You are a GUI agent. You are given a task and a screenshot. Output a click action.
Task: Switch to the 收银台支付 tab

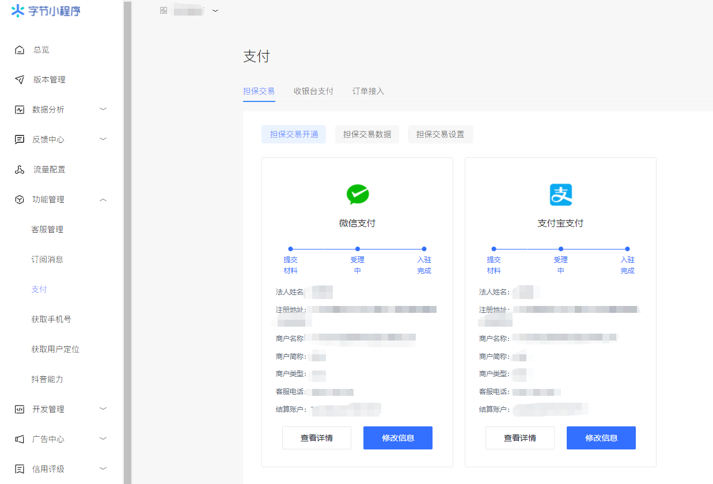tap(314, 91)
